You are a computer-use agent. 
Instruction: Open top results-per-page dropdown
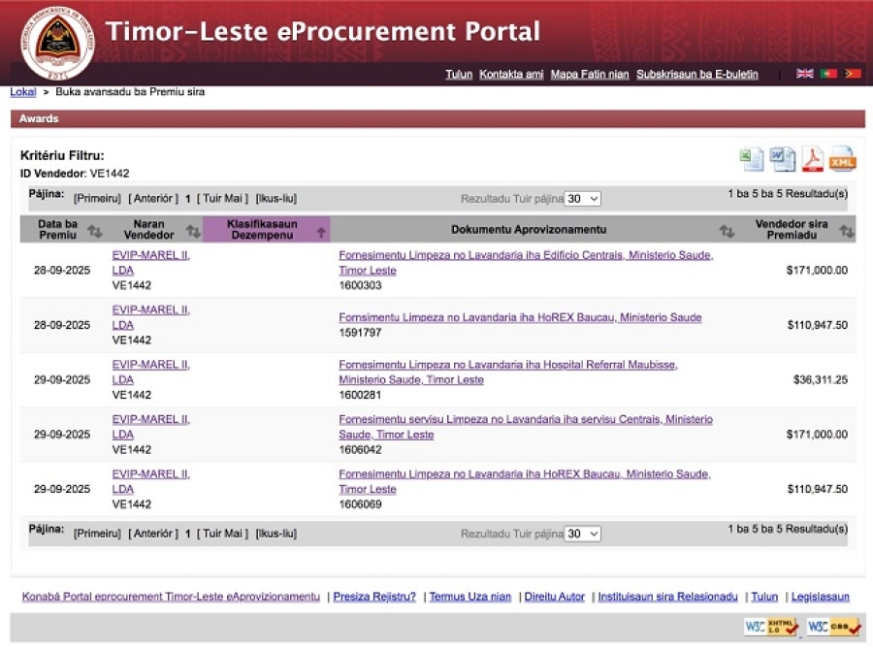point(583,199)
